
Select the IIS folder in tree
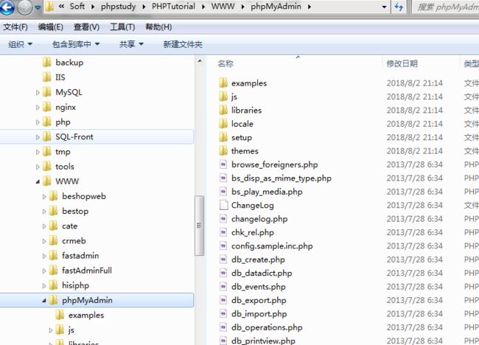point(54,77)
